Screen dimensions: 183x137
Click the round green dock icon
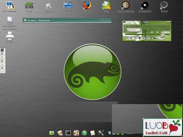click(x=84, y=133)
